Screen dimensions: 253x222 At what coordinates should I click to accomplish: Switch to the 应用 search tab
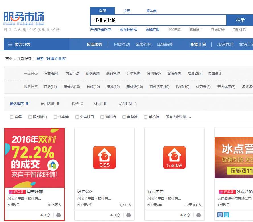tap(127, 11)
